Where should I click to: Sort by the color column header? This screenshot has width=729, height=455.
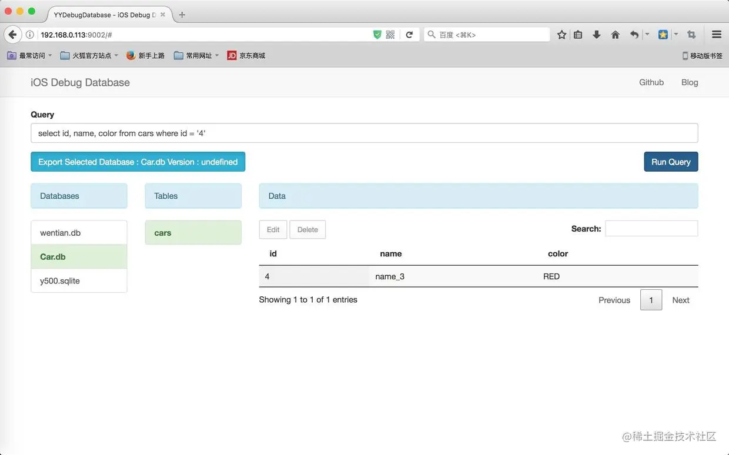pos(558,254)
